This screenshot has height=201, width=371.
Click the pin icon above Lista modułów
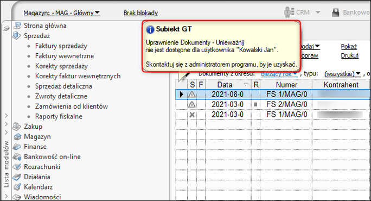click(x=6, y=28)
